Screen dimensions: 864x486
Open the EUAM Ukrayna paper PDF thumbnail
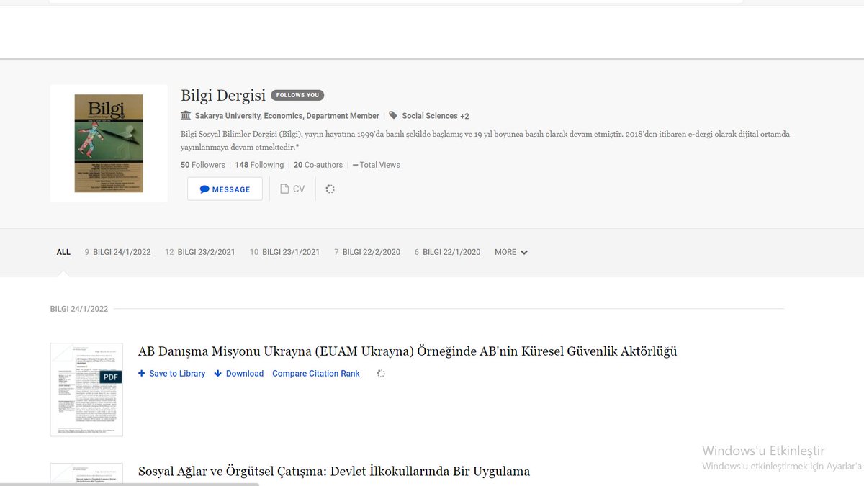pyautogui.click(x=86, y=390)
